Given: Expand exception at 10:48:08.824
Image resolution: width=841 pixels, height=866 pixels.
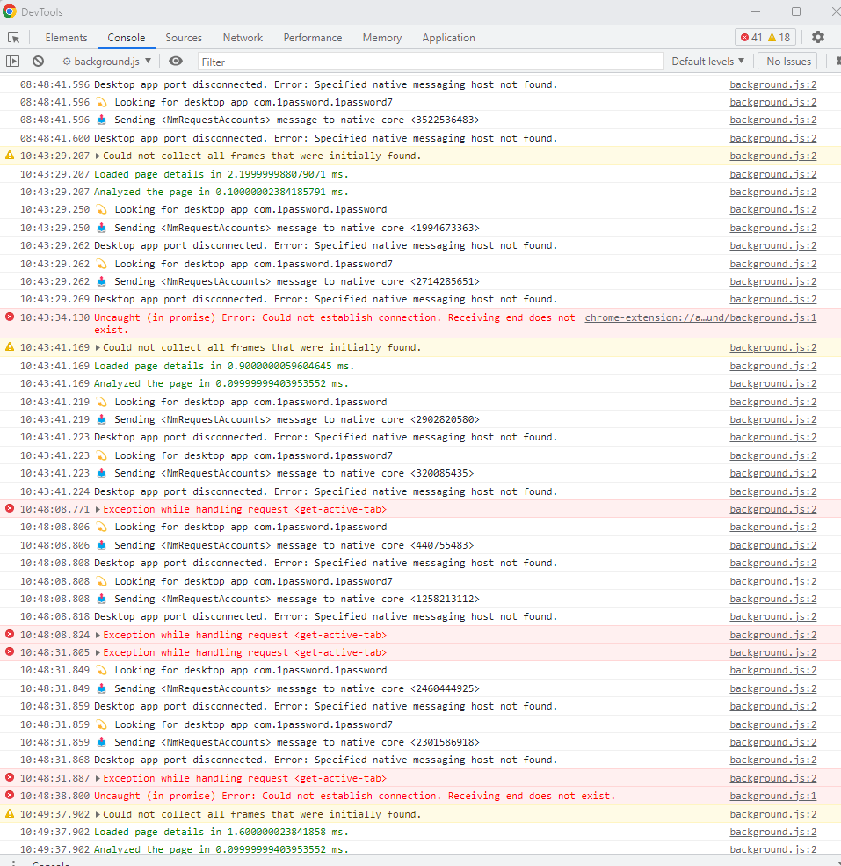Looking at the screenshot, I should (x=98, y=635).
